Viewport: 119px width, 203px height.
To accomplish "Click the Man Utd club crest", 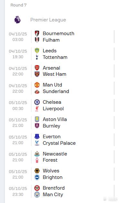I will coord(37,85).
